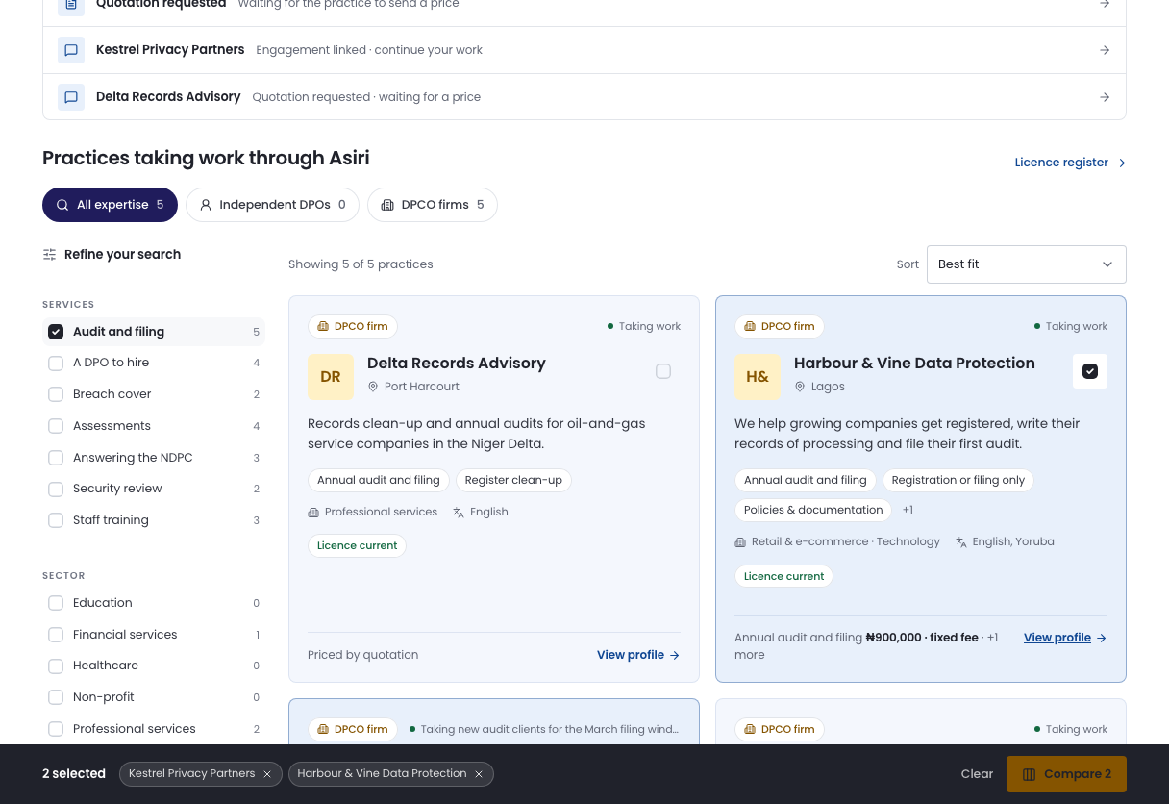Click the Refine your search filter icon
Image resolution: width=1169 pixels, height=804 pixels.
pyautogui.click(x=49, y=255)
